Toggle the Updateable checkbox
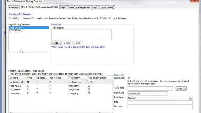 pyautogui.click(x=129, y=78)
